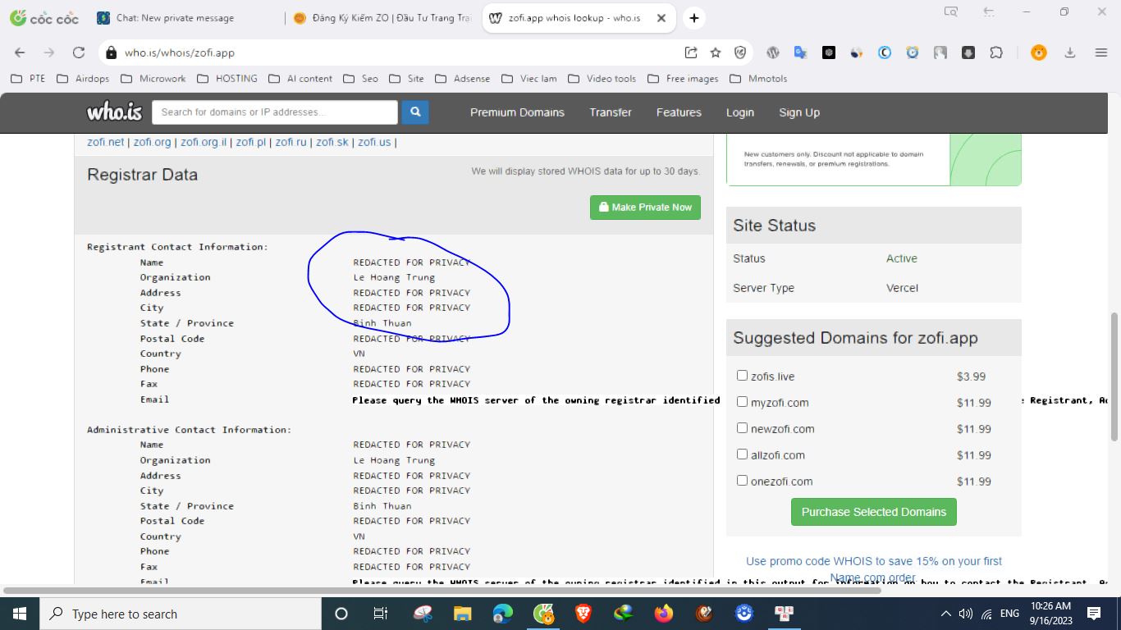This screenshot has height=630, width=1121.
Task: Reload the who.is page
Action: coord(79,52)
